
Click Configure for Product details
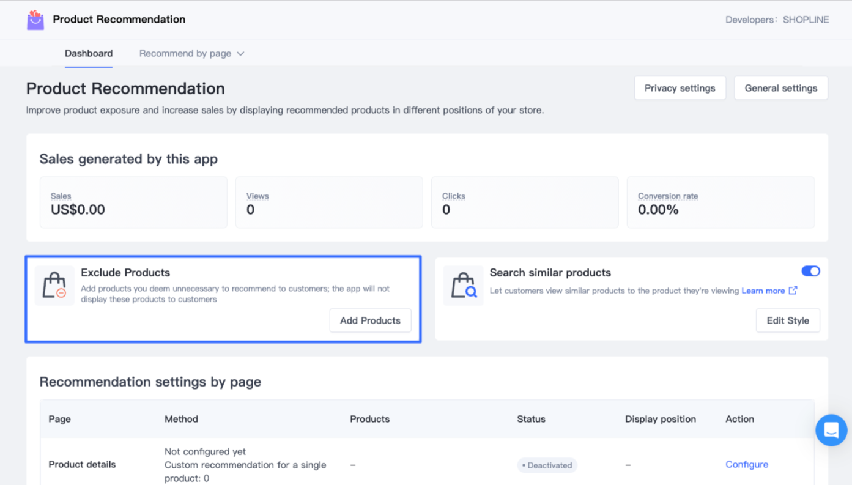click(746, 465)
